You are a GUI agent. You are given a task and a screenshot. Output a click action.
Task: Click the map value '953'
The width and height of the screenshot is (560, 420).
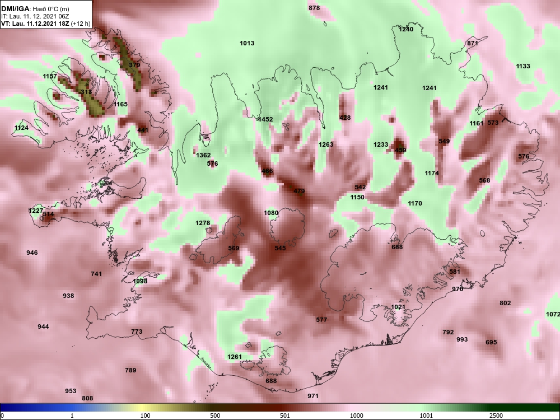point(71,391)
